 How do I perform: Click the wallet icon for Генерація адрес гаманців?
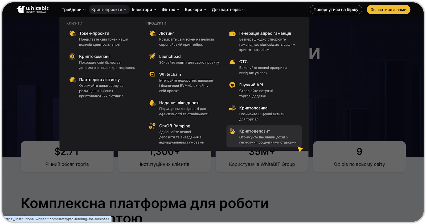pyautogui.click(x=232, y=33)
